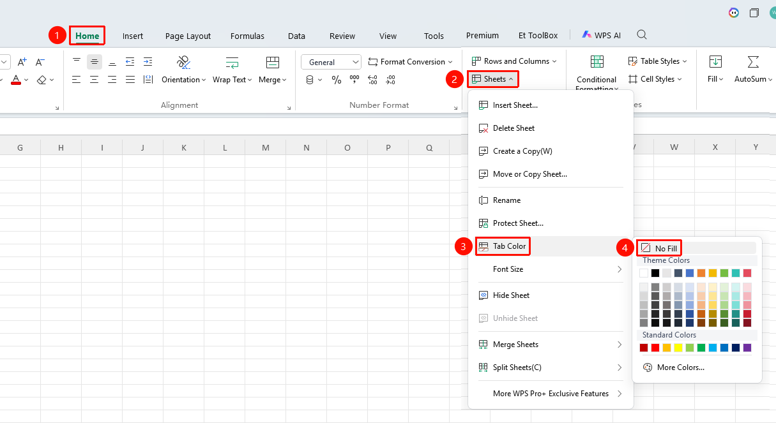Select Hide Sheet option
Image resolution: width=776 pixels, height=423 pixels.
pyautogui.click(x=551, y=295)
